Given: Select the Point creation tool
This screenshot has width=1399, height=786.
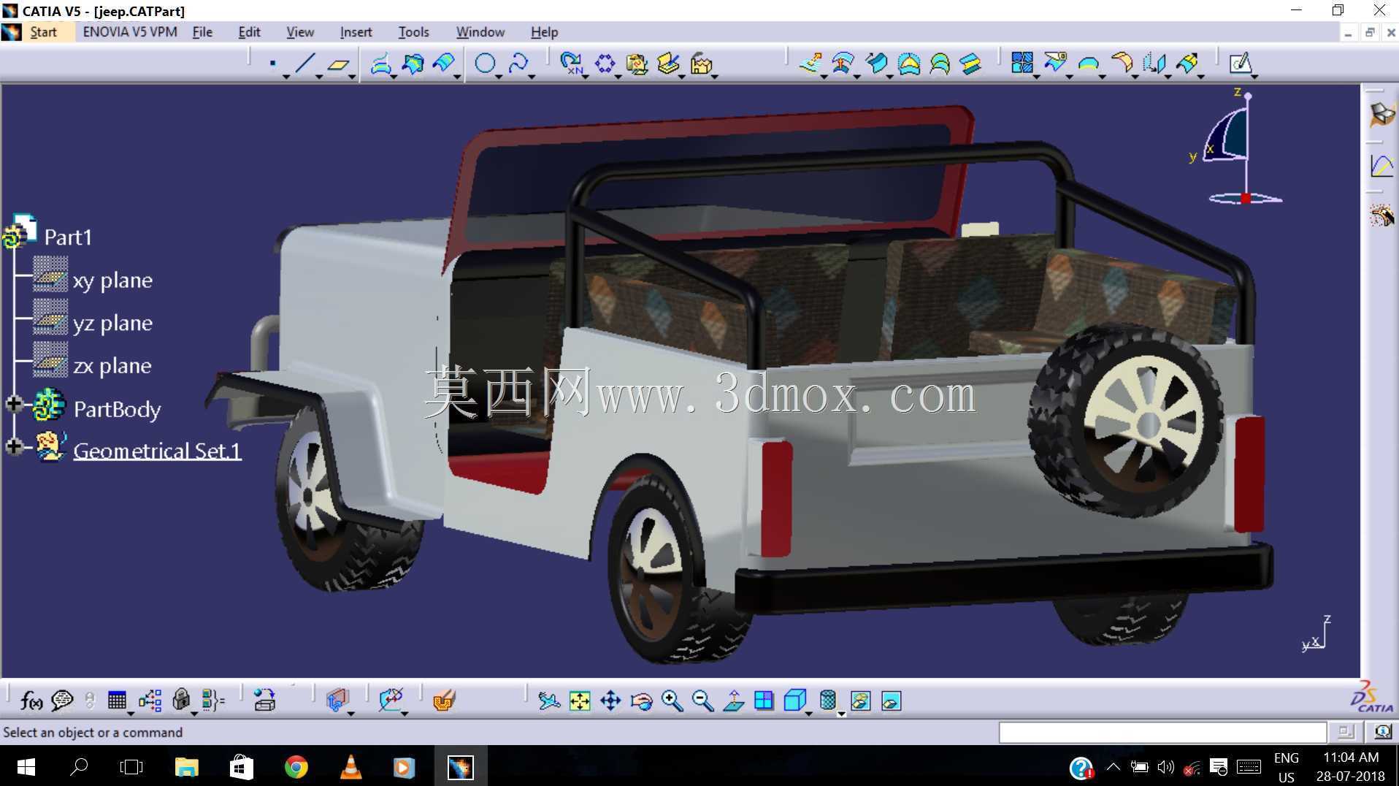Looking at the screenshot, I should click(272, 64).
